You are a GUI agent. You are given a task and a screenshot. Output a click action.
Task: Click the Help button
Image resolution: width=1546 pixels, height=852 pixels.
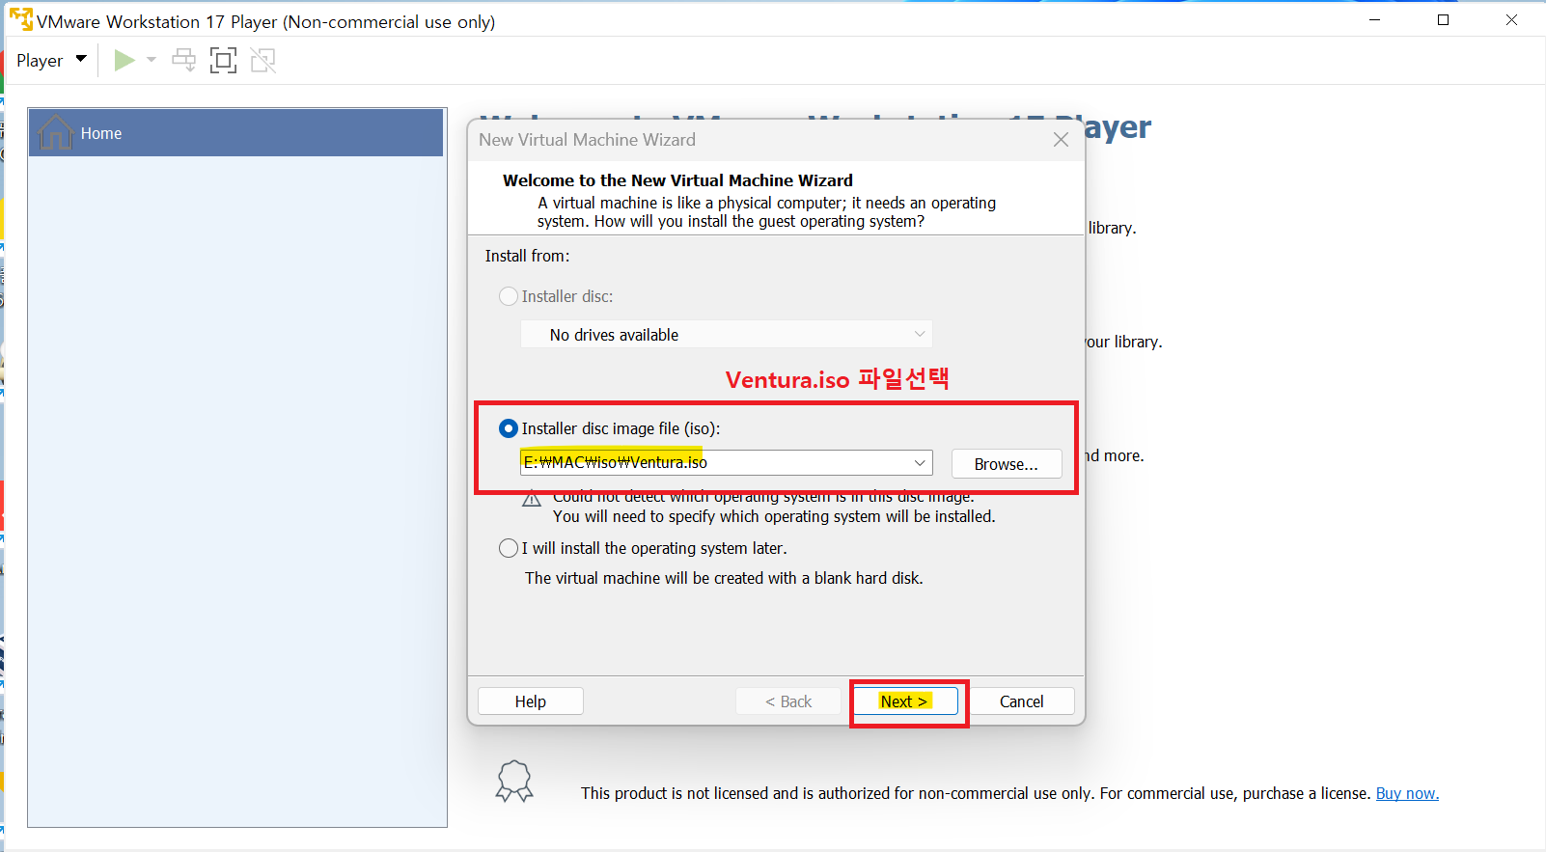(x=531, y=701)
